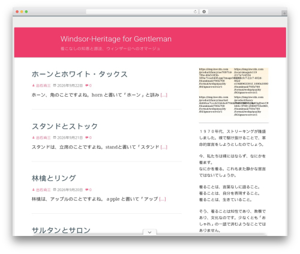Open a new tab with the plus button
300x254 pixels.
(x=284, y=13)
